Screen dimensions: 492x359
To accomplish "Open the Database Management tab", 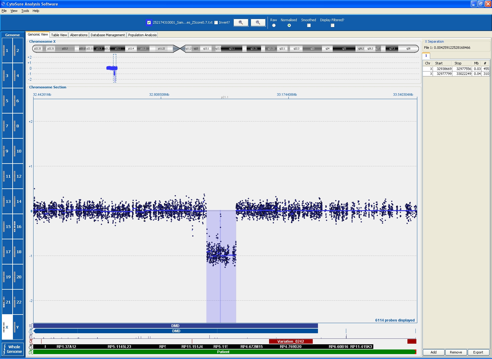I will [108, 35].
